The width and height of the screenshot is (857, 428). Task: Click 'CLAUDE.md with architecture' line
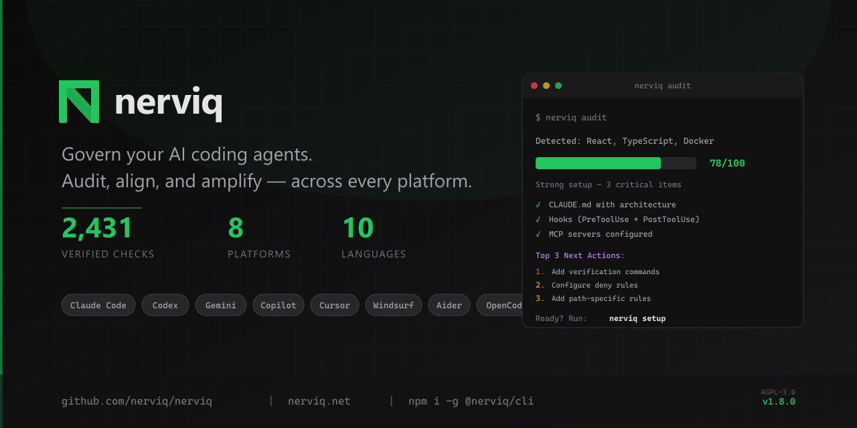coord(613,205)
